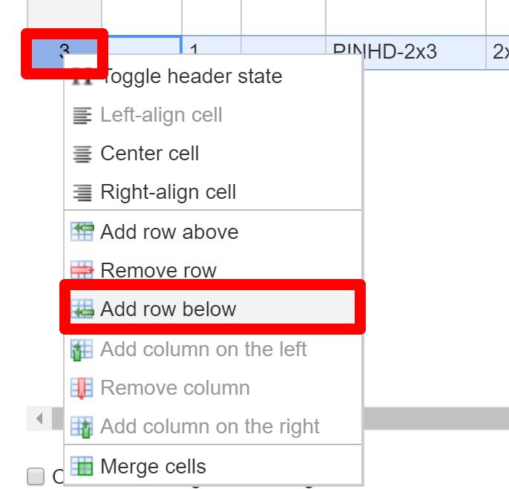Choose the Right-align cell icon
This screenshot has height=489, width=509.
click(82, 192)
